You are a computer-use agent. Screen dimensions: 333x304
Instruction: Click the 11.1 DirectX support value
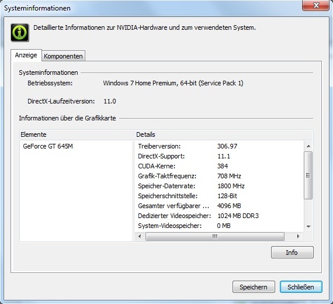[224, 156]
